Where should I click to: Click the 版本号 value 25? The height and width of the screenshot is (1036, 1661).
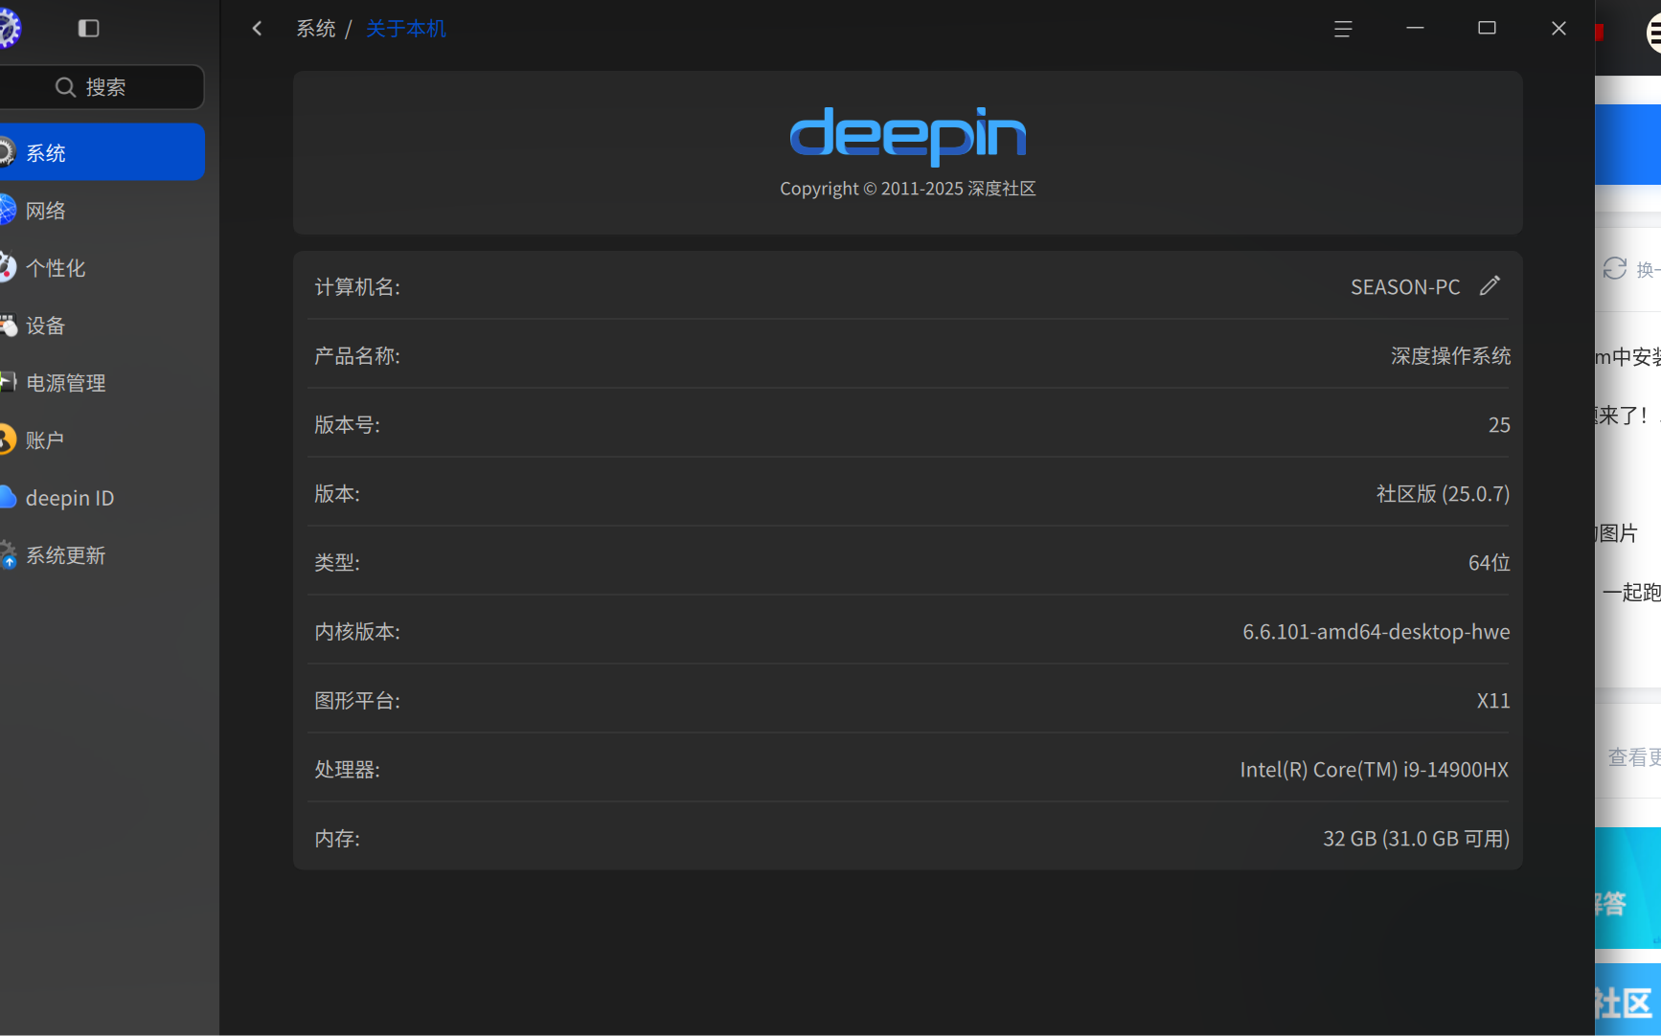(1499, 425)
